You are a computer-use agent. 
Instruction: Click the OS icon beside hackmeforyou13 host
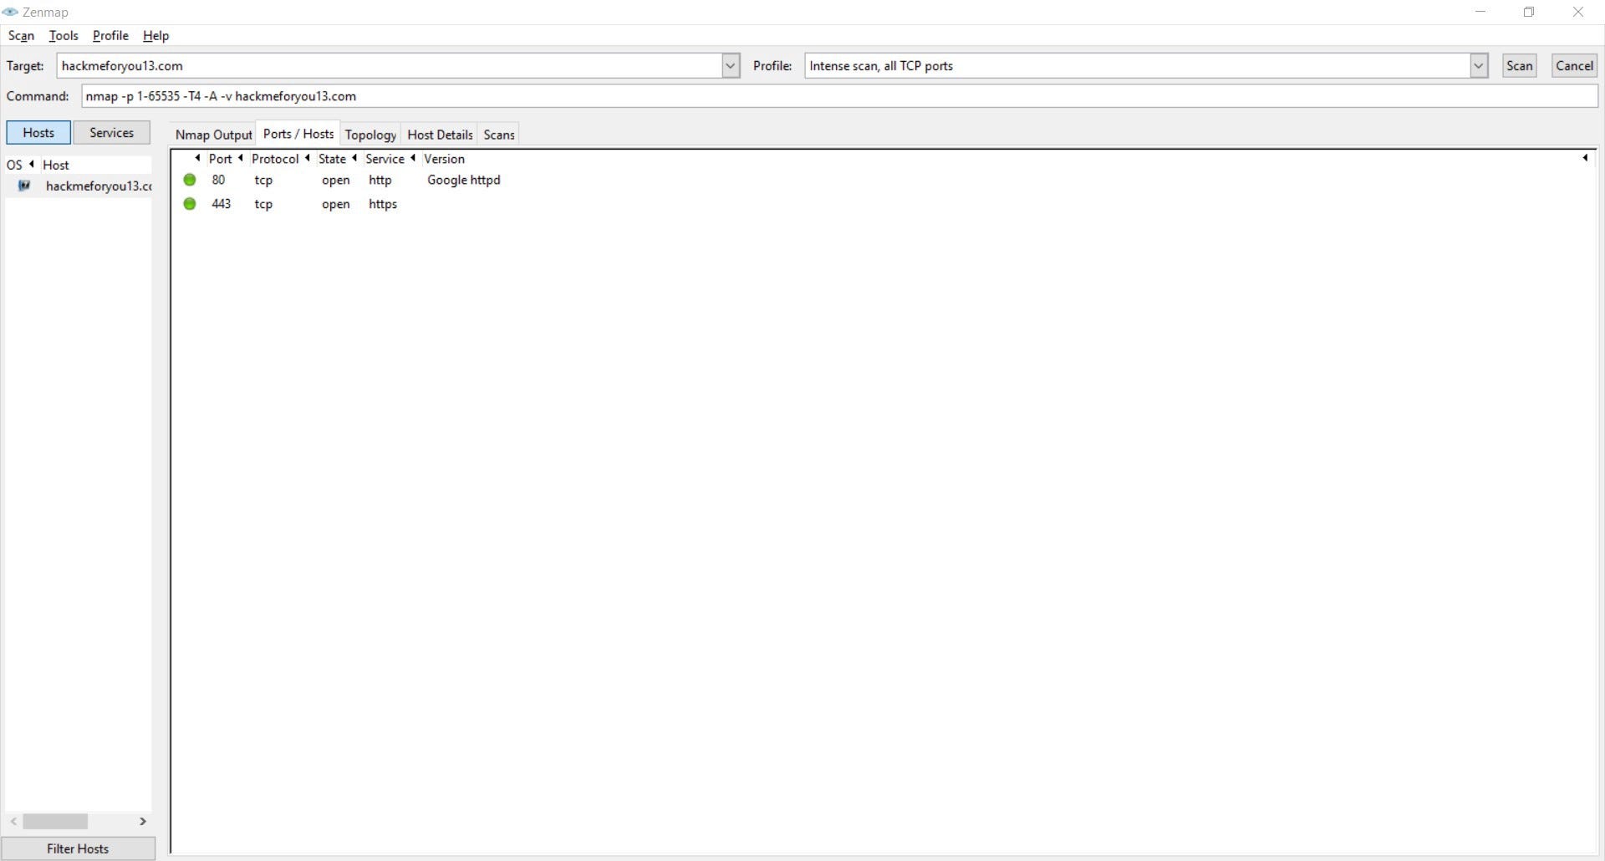coord(24,186)
